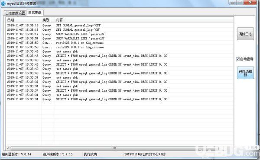The height and width of the screenshot is (160, 260).
Task: Click the status bar date 2019年11月7日
Action: (x=145, y=154)
